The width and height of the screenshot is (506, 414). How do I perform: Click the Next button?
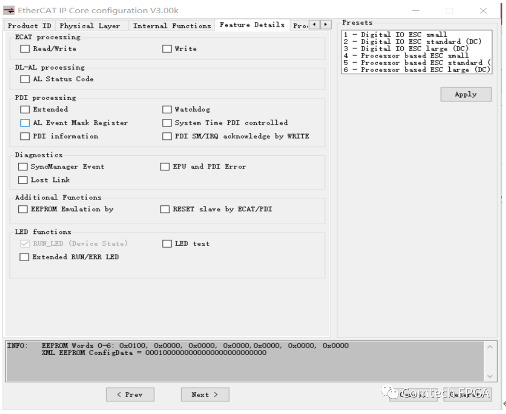tap(205, 394)
